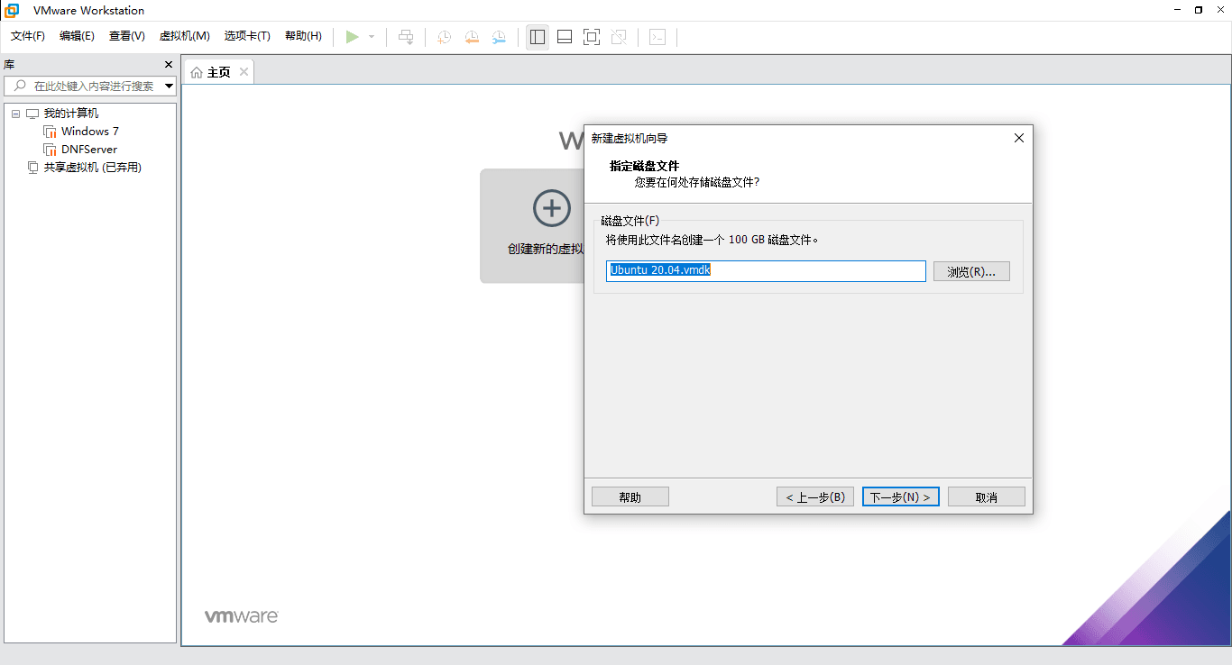Collapse the 我的计算机 tree node

coord(15,114)
